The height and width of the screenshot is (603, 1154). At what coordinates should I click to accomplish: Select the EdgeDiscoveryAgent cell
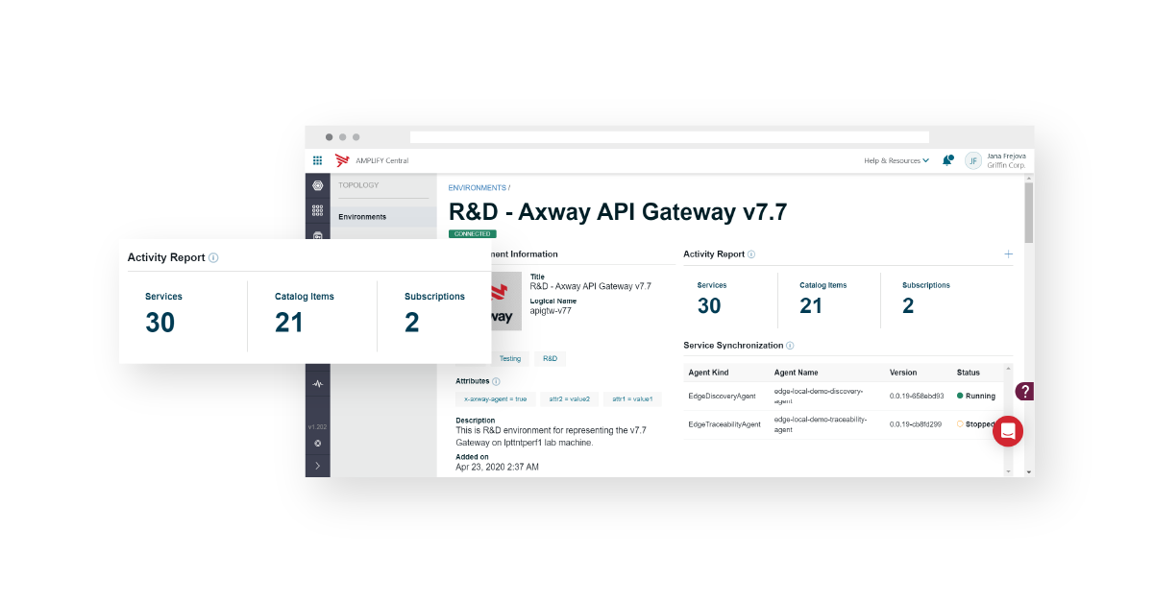(x=723, y=396)
